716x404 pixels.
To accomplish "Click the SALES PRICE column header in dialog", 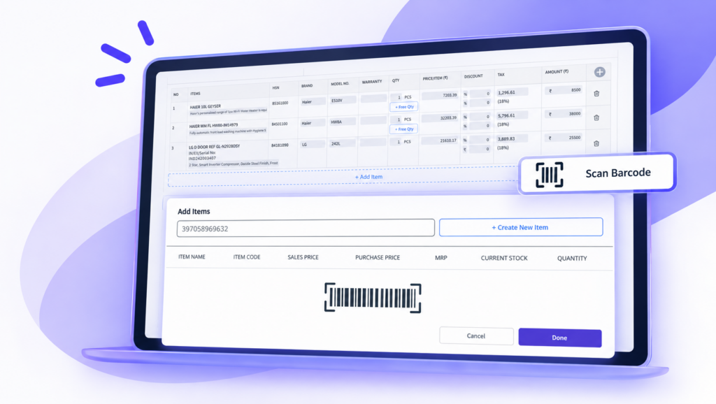I will [x=303, y=257].
